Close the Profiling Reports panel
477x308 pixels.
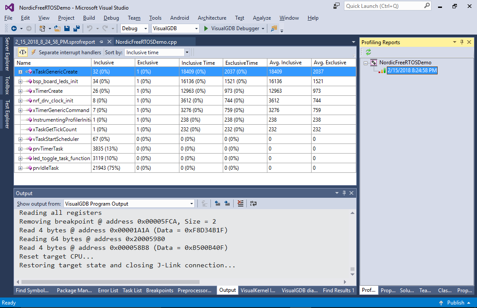click(469, 42)
